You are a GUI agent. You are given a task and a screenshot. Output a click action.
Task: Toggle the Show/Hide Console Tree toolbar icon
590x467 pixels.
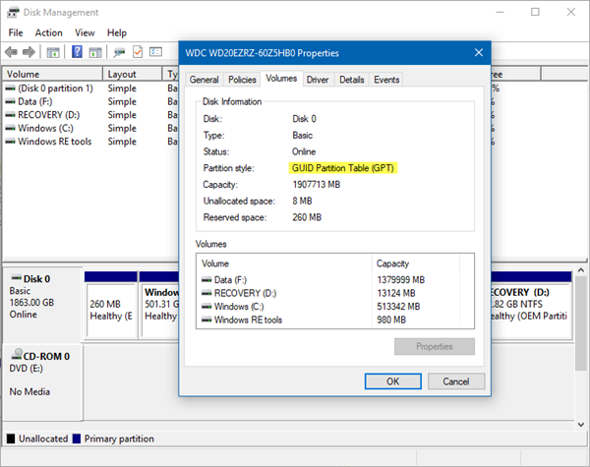pyautogui.click(x=53, y=51)
